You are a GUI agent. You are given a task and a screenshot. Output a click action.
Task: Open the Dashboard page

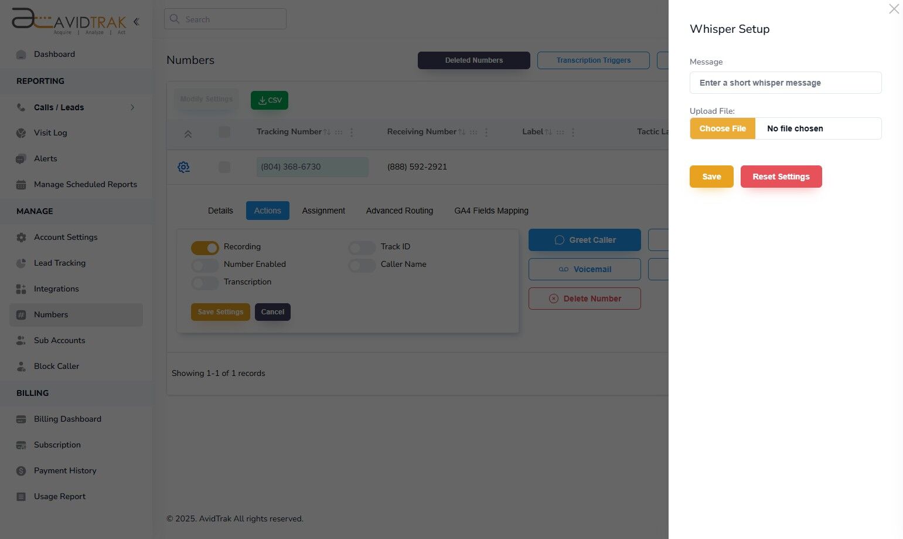point(54,54)
